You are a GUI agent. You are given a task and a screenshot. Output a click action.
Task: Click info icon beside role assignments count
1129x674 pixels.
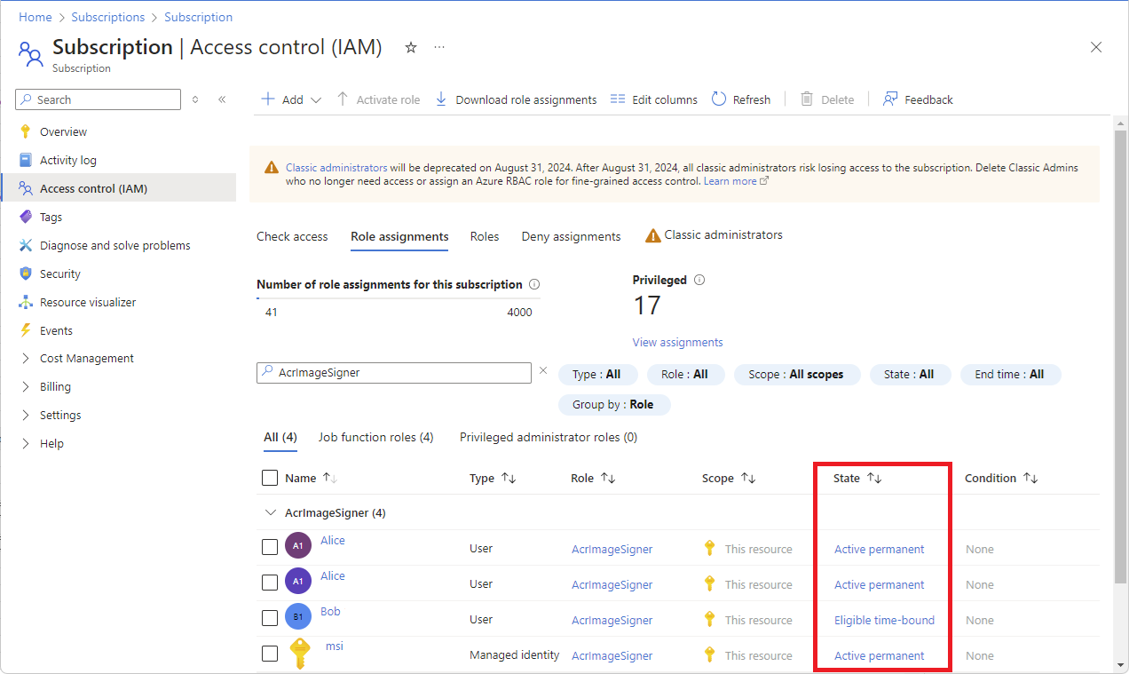(534, 284)
